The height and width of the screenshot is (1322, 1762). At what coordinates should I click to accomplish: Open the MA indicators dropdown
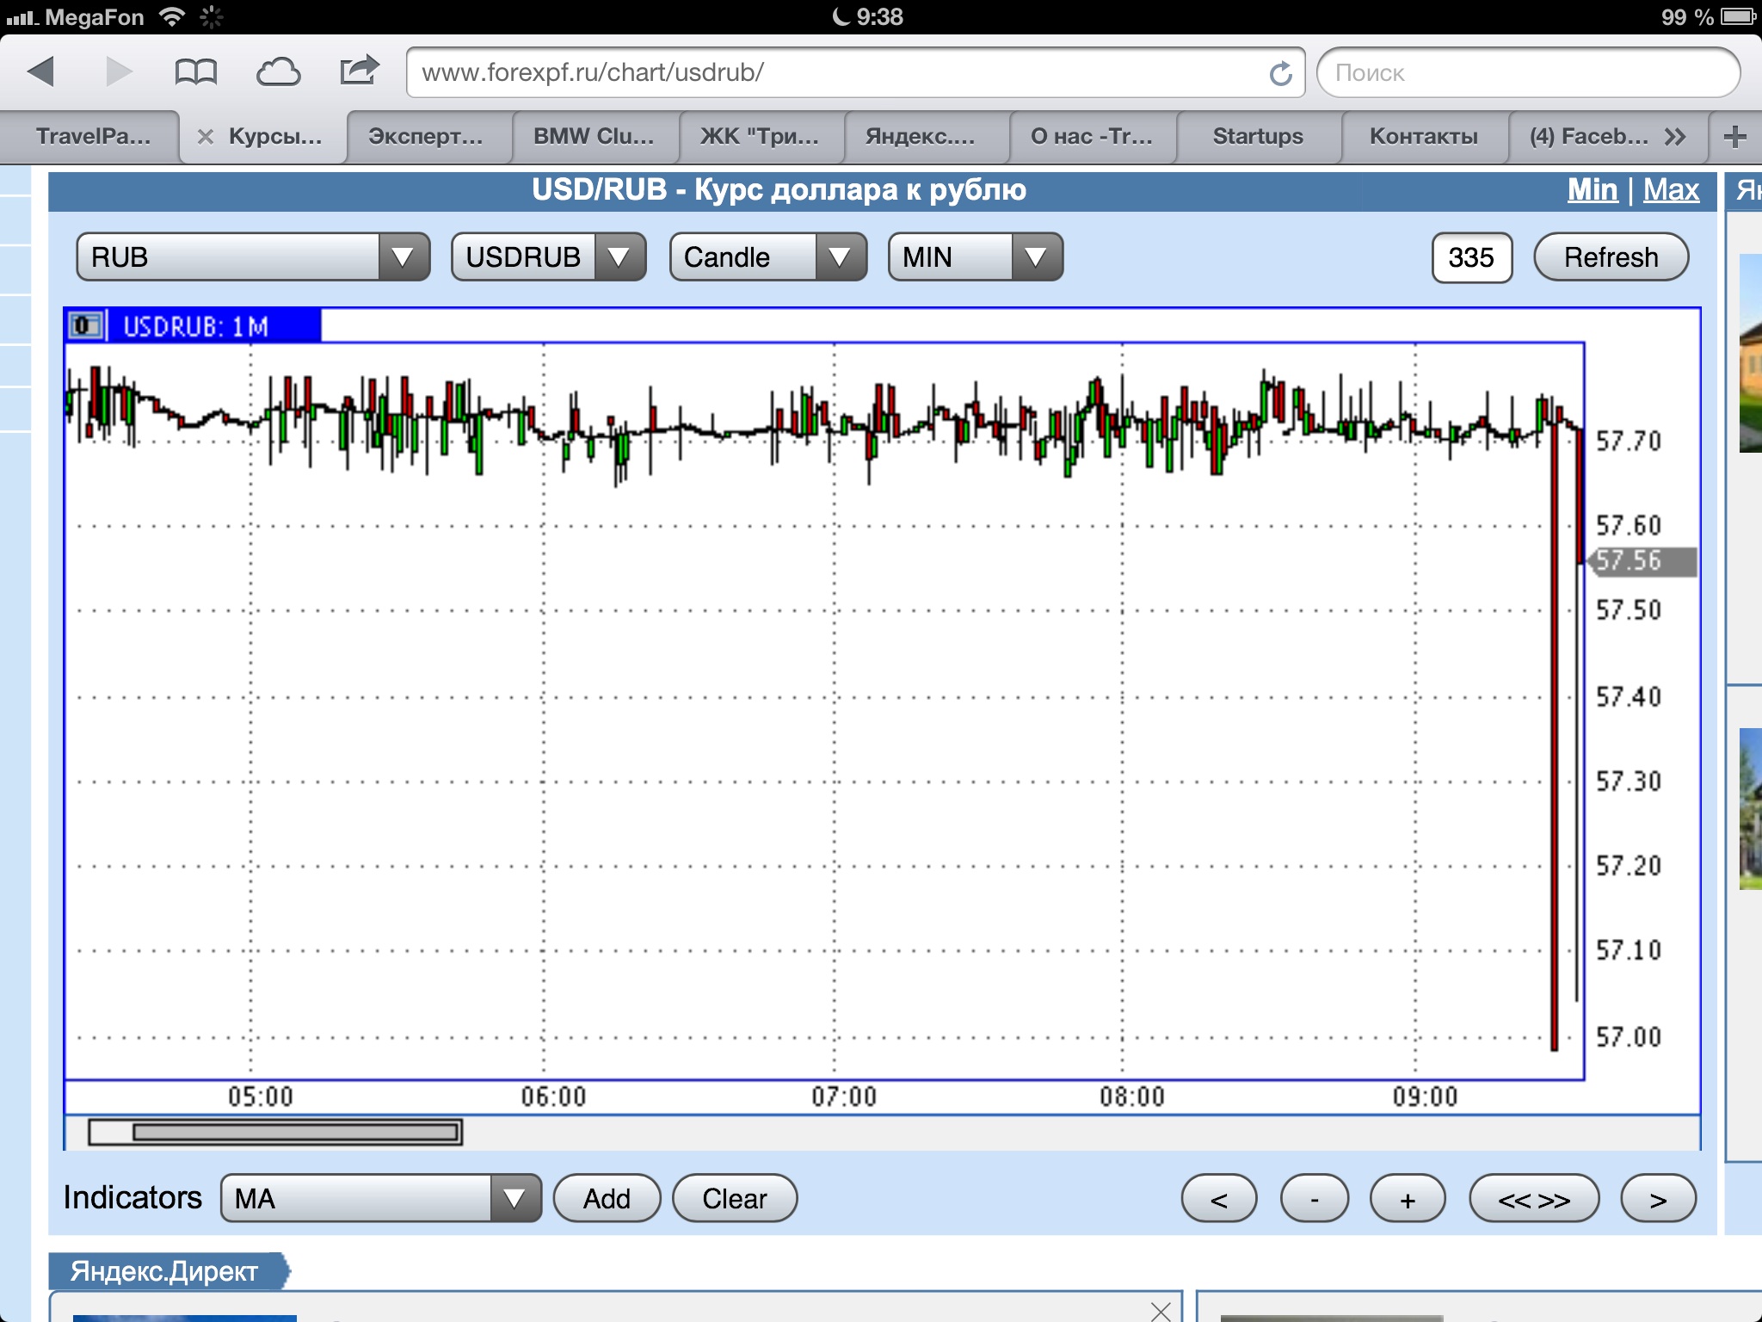click(381, 1198)
